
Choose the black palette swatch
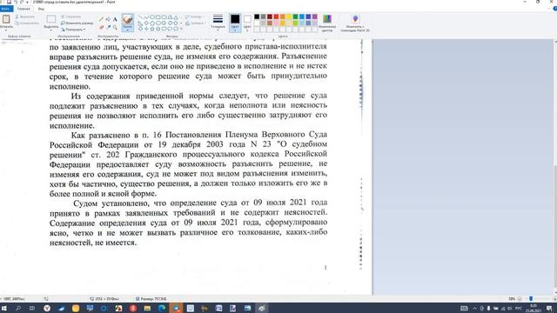pos(257,17)
